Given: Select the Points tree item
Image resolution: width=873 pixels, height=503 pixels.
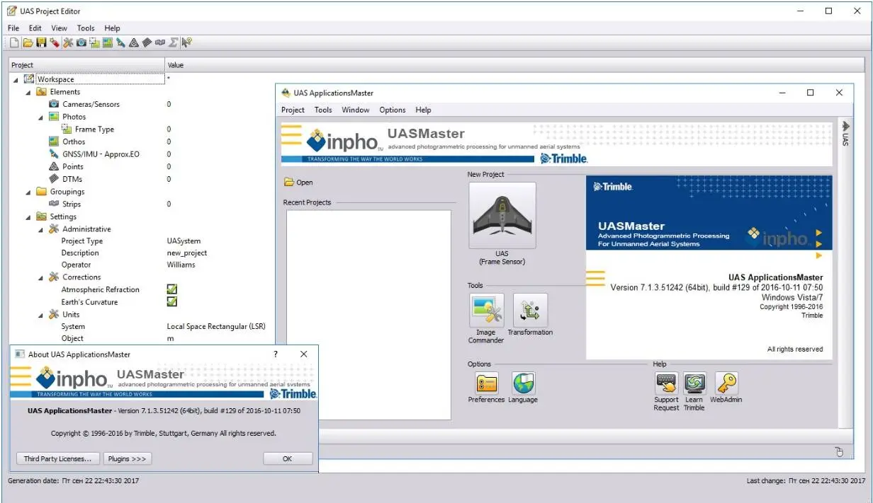Looking at the screenshot, I should click(73, 166).
